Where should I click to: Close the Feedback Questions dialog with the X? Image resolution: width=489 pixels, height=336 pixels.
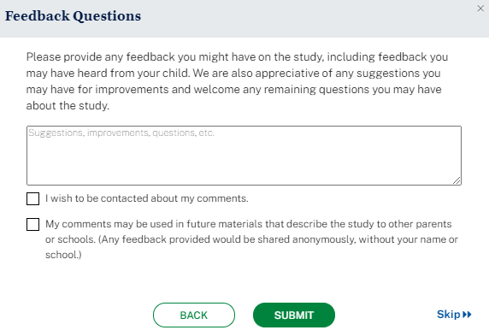click(480, 9)
